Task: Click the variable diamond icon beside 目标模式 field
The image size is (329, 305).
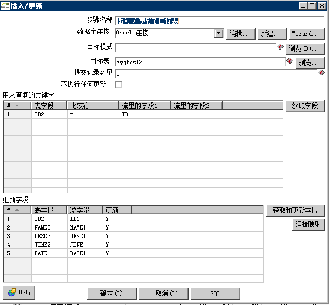Action: [x=280, y=47]
